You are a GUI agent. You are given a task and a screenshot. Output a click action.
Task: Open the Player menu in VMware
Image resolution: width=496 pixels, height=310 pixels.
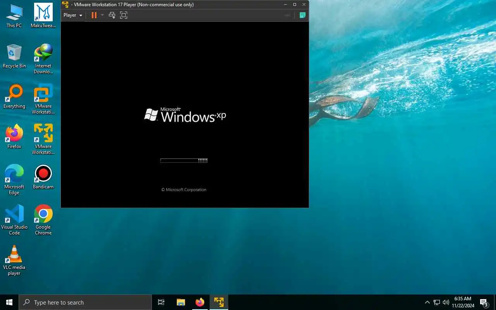point(73,15)
